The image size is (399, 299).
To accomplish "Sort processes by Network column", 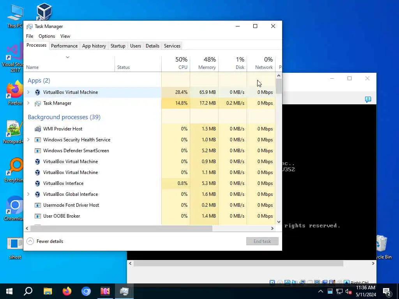I will (261, 63).
